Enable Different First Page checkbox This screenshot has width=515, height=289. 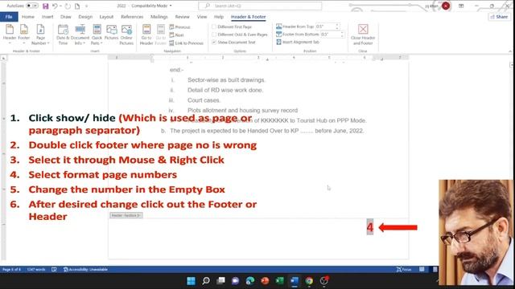click(214, 26)
